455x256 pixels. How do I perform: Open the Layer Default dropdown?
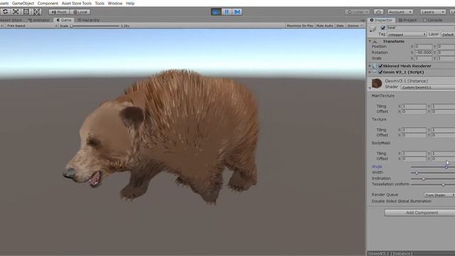coord(448,34)
